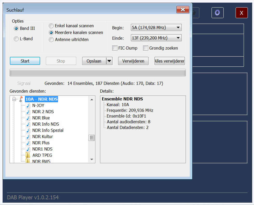Open the Einde channel dropdown
Screen dimensions: 254x205
(x=156, y=38)
